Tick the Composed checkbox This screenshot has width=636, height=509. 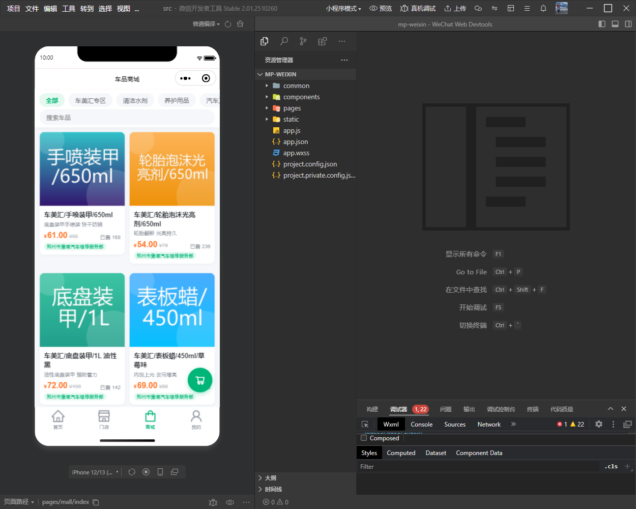(364, 438)
